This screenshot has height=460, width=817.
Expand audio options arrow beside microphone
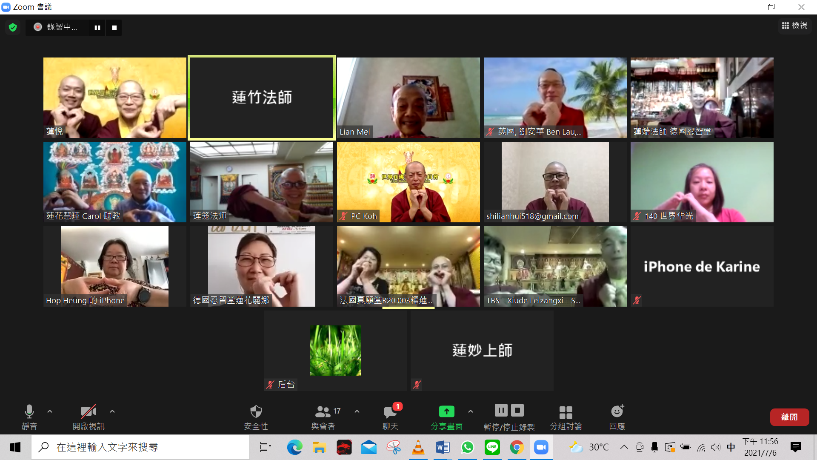tap(50, 411)
